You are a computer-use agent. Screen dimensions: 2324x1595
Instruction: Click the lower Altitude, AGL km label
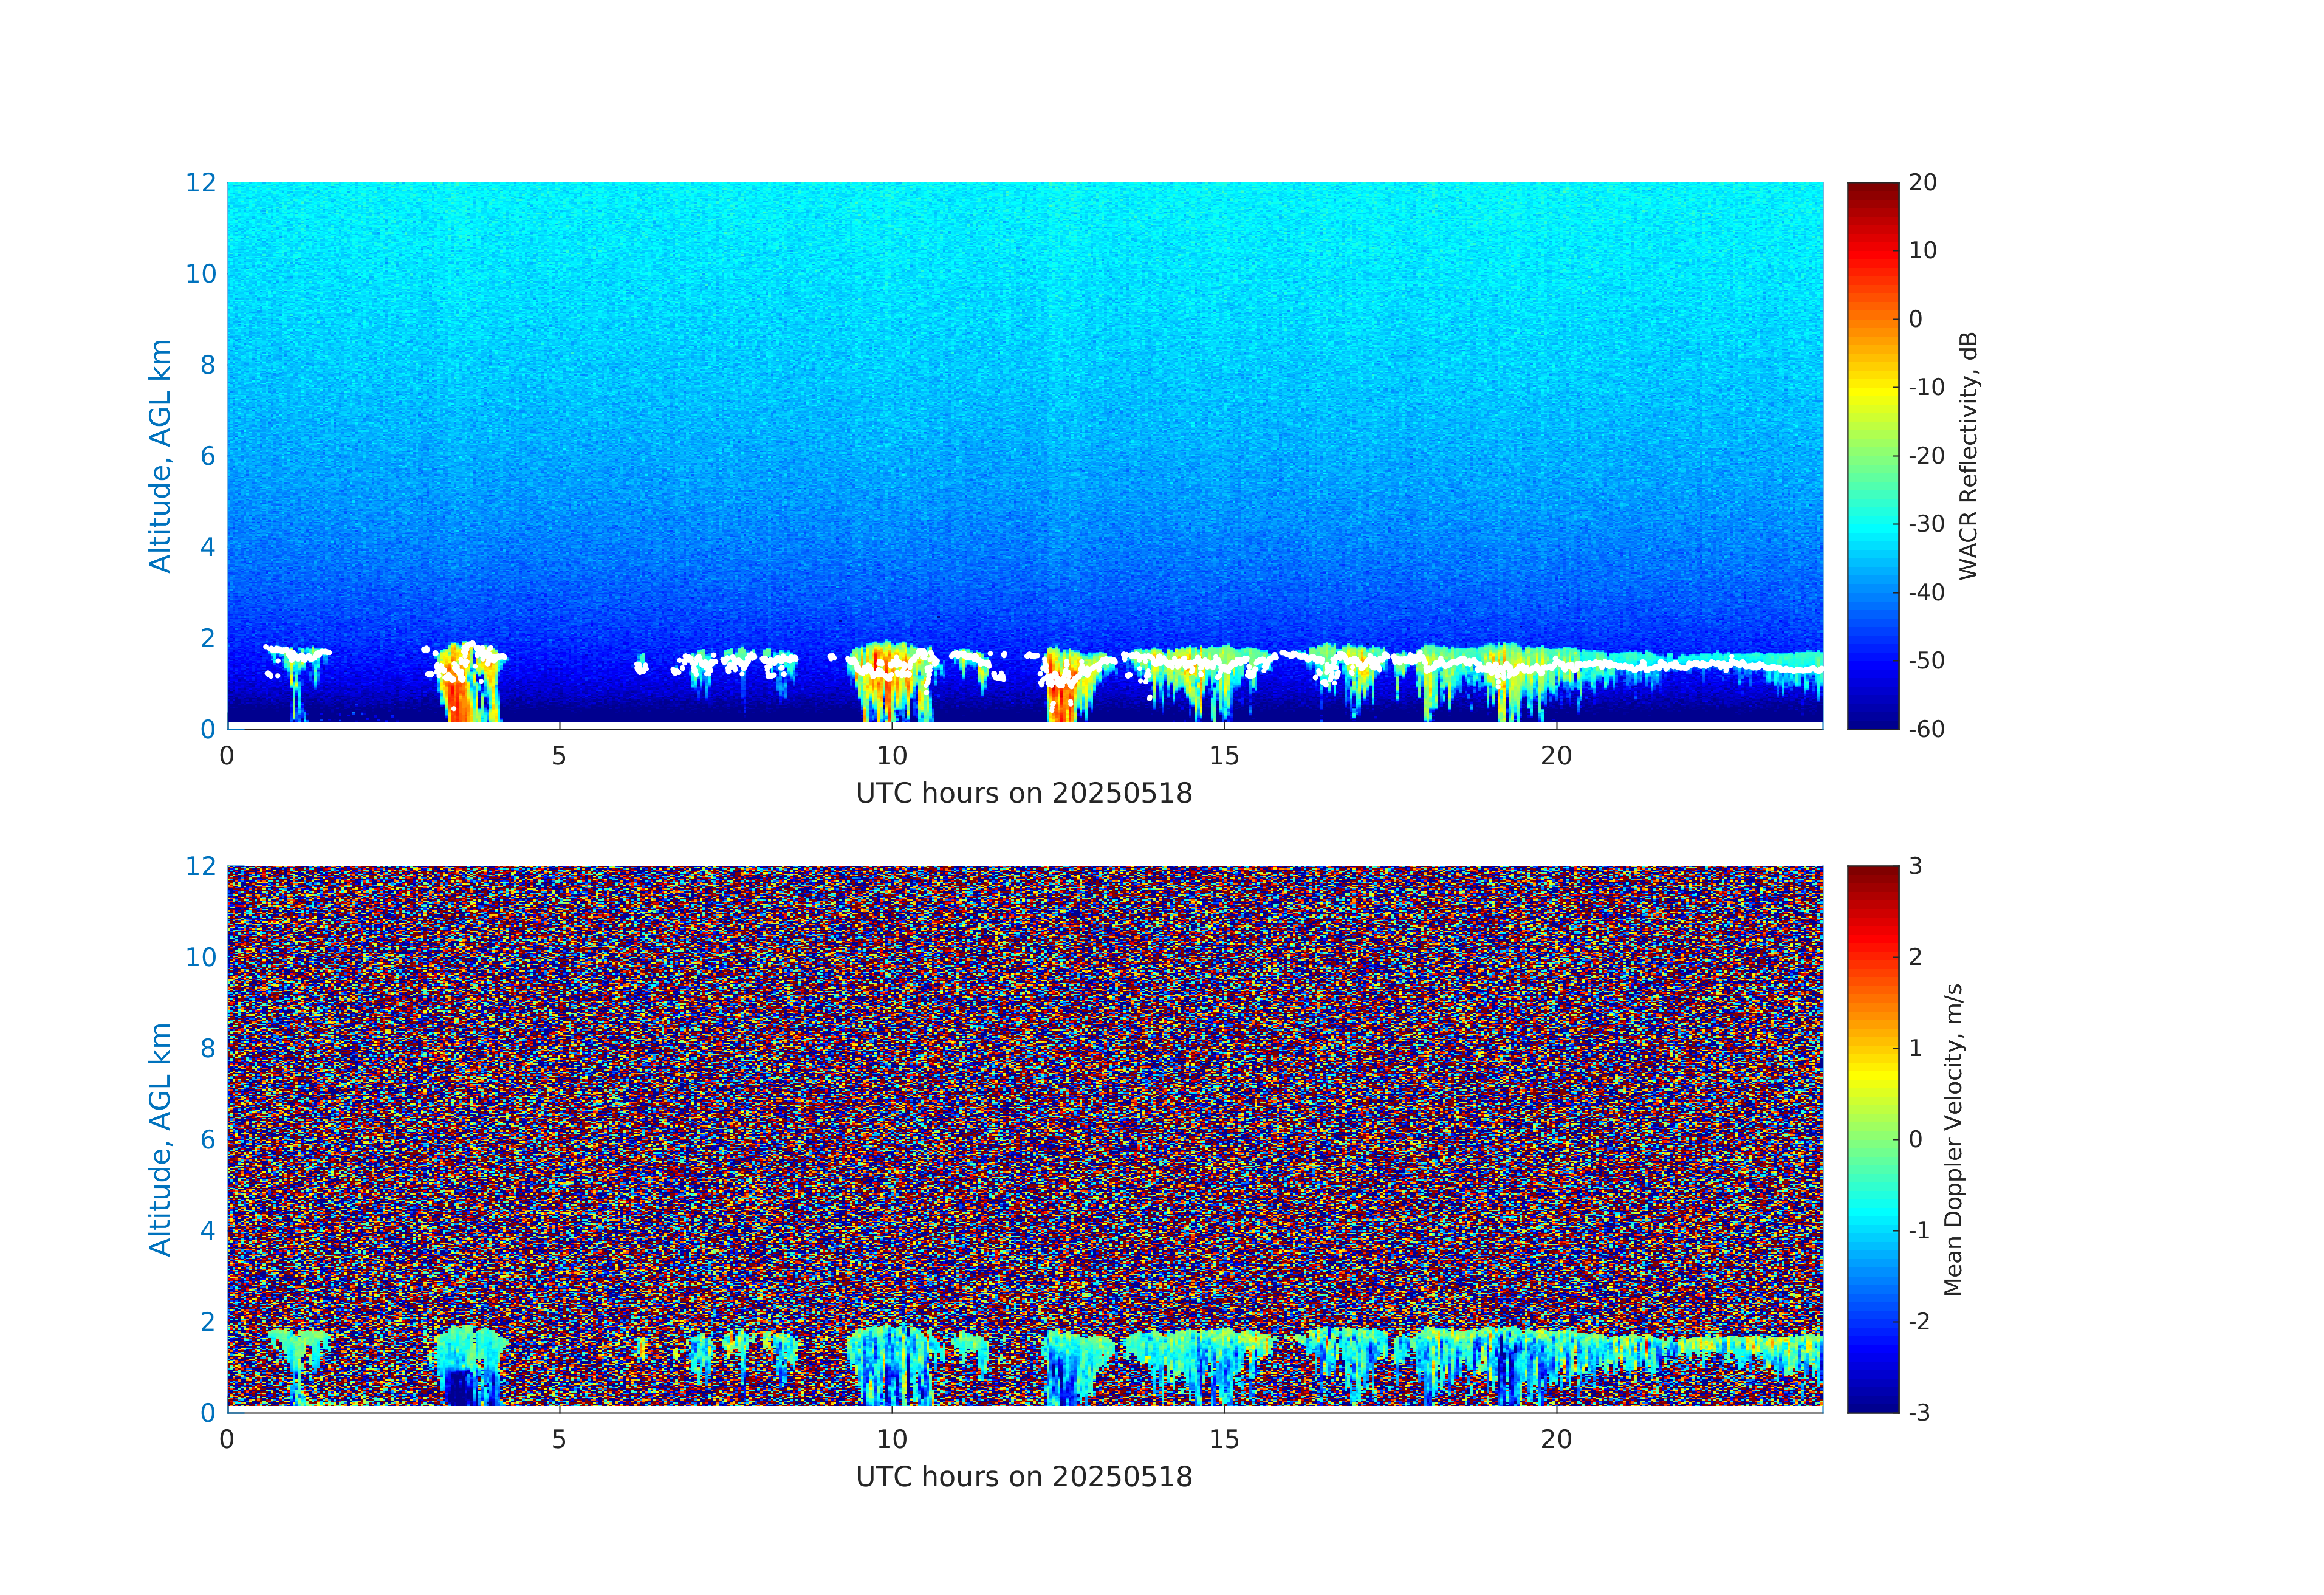(160, 1138)
